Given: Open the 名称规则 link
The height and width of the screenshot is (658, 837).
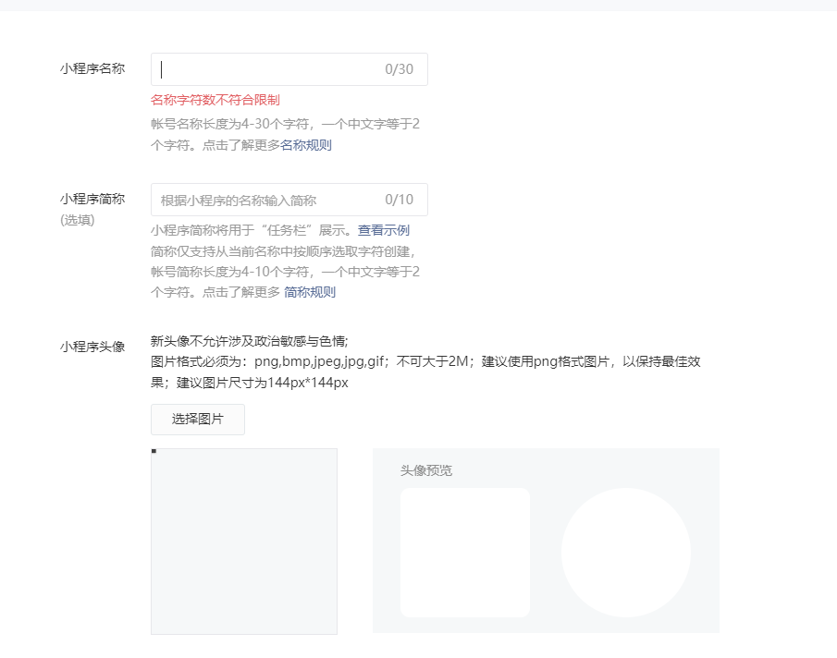Looking at the screenshot, I should (306, 145).
